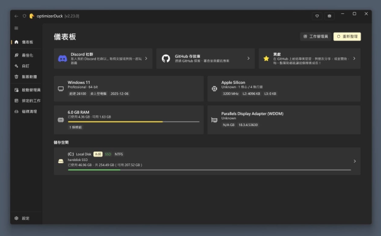Click the yellow 重新整理 refresh button
The height and width of the screenshot is (236, 381).
347,36
